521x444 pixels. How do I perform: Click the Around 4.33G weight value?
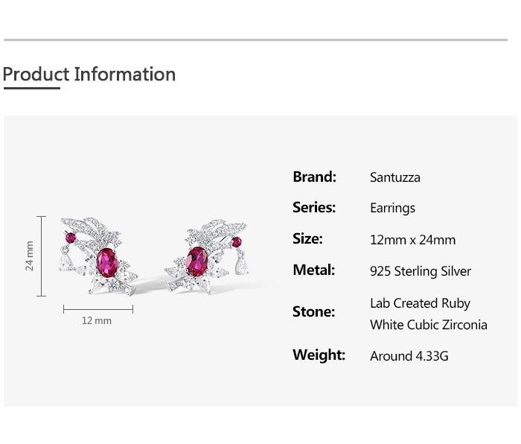pos(409,356)
